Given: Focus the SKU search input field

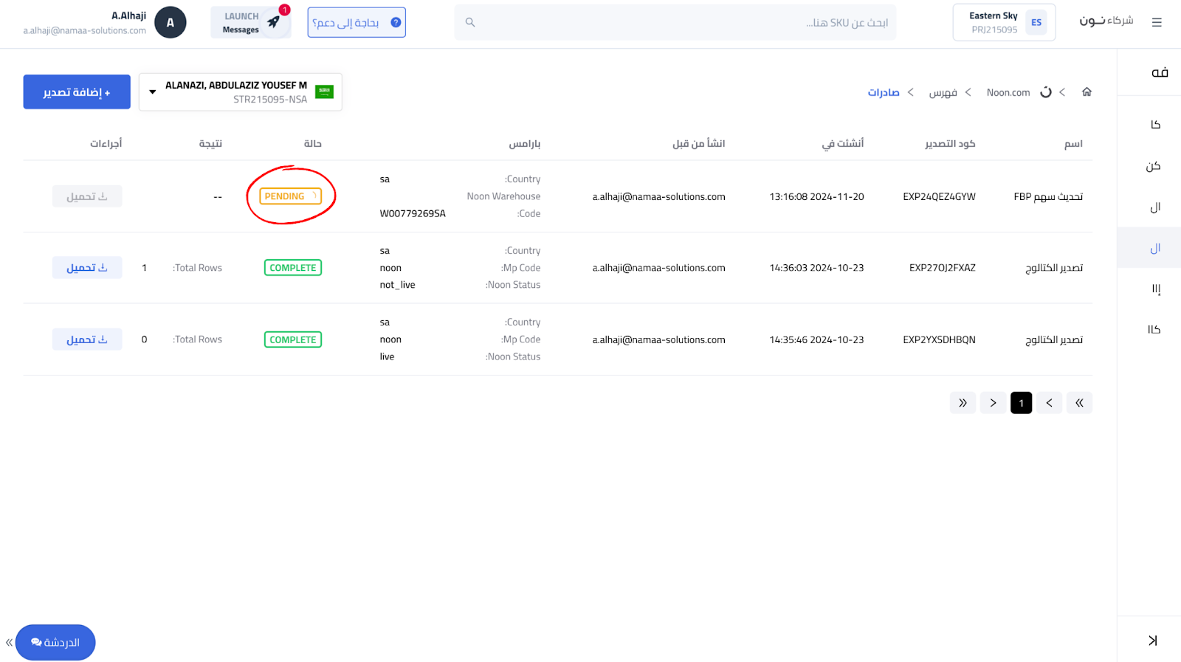Looking at the screenshot, I should coord(675,22).
